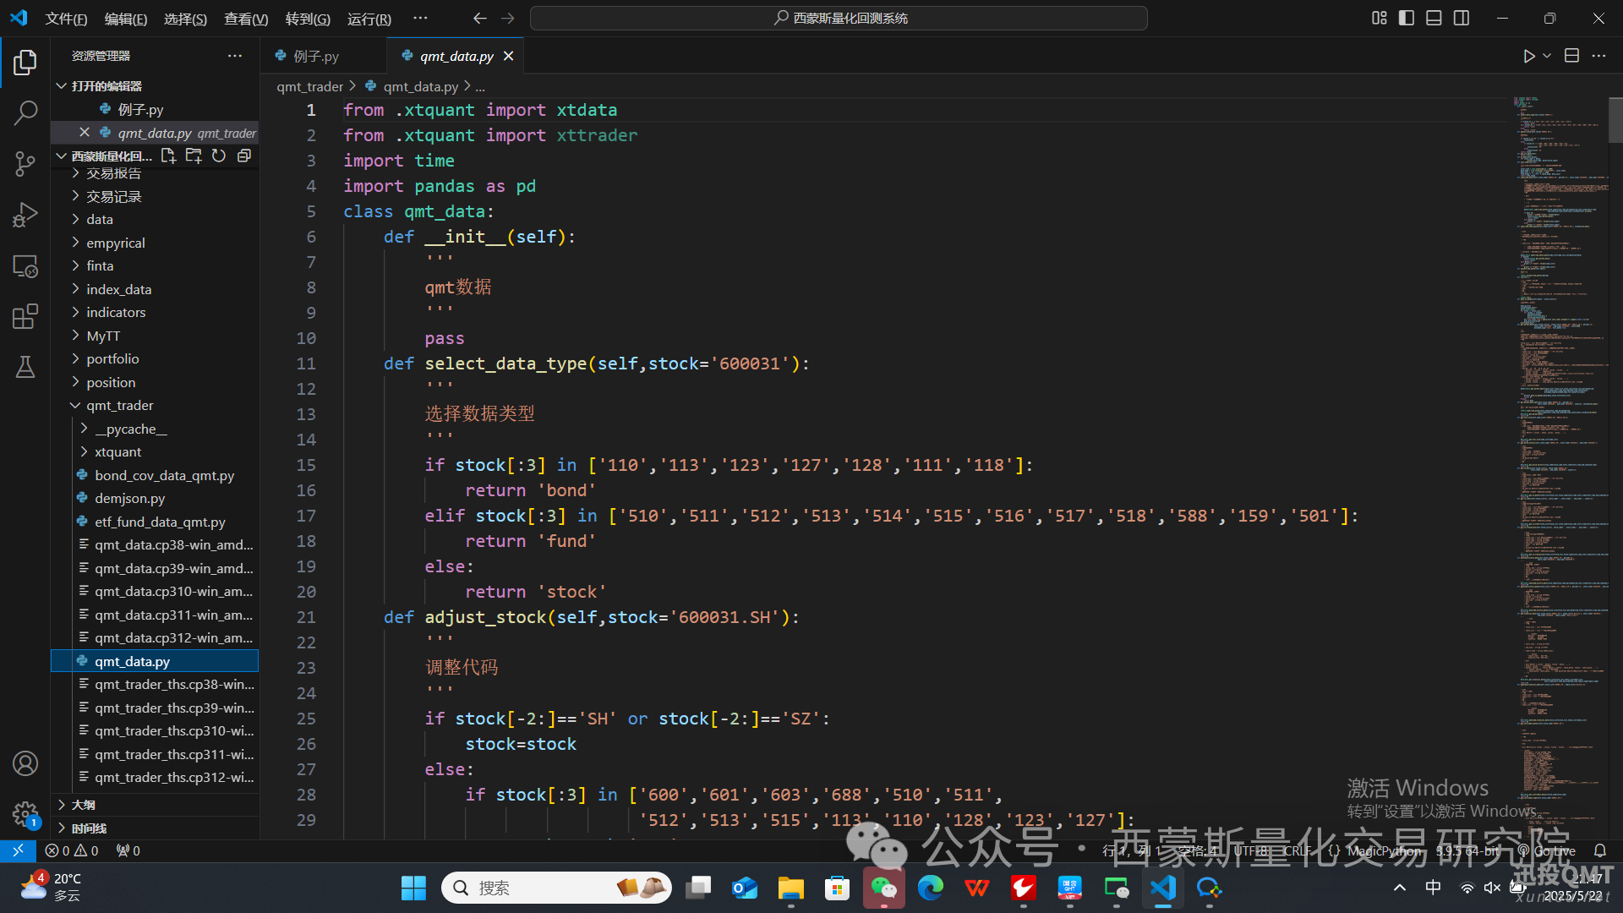Open more menus ellipsis in title bar

pos(420,18)
